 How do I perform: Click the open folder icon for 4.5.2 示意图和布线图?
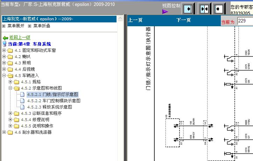[x=16, y=88]
